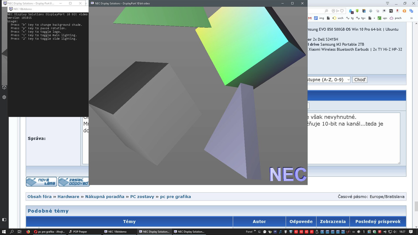Click the send arrow icon in address bar
Image resolution: width=418 pixels, height=235 pixels.
[338, 11]
